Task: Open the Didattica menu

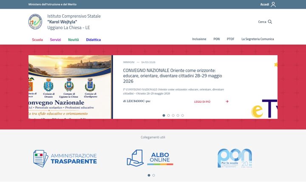Action: pos(93,39)
